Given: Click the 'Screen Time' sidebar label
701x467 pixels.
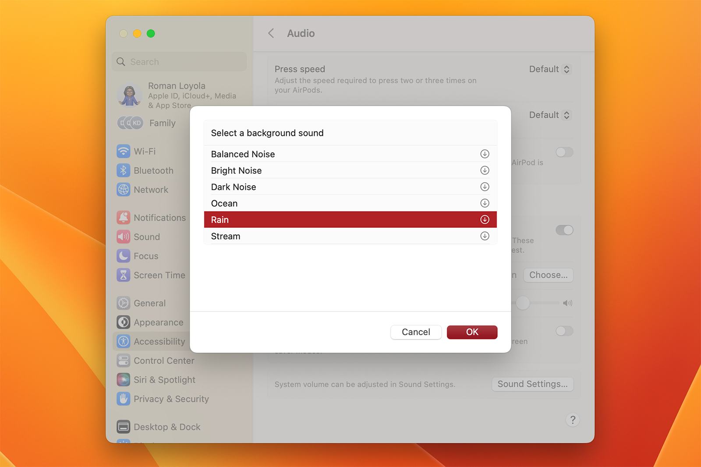Looking at the screenshot, I should (159, 275).
